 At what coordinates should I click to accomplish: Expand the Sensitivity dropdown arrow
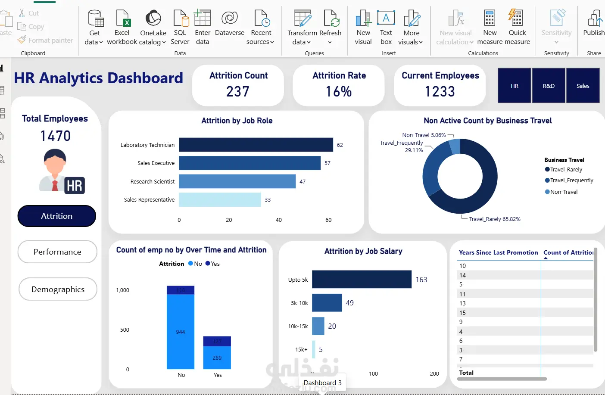(x=556, y=42)
